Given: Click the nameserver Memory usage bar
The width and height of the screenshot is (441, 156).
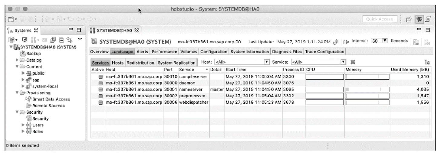Looking at the screenshot, I should click(367, 89).
